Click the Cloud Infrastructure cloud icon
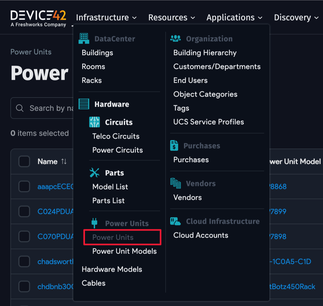This screenshot has height=306, width=323. (175, 221)
